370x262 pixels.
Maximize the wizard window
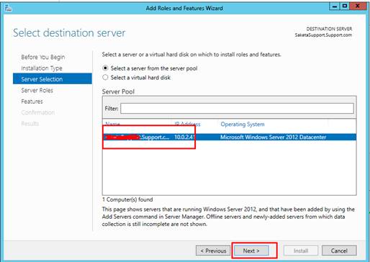[x=345, y=6]
